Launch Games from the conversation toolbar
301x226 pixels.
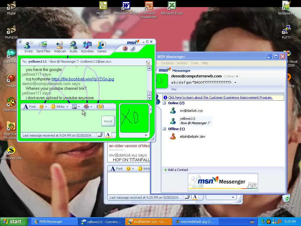click(101, 47)
